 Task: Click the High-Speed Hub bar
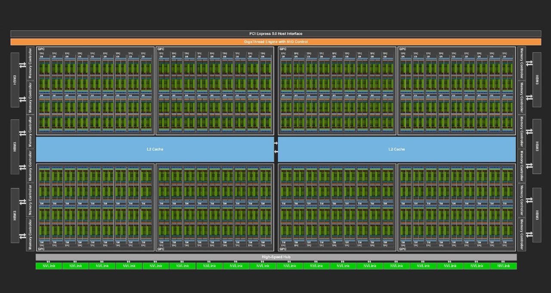pos(276,257)
